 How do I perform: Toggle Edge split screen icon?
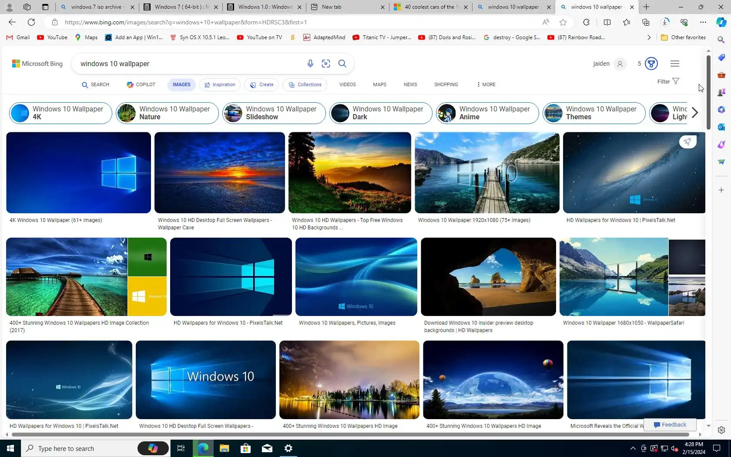click(607, 22)
